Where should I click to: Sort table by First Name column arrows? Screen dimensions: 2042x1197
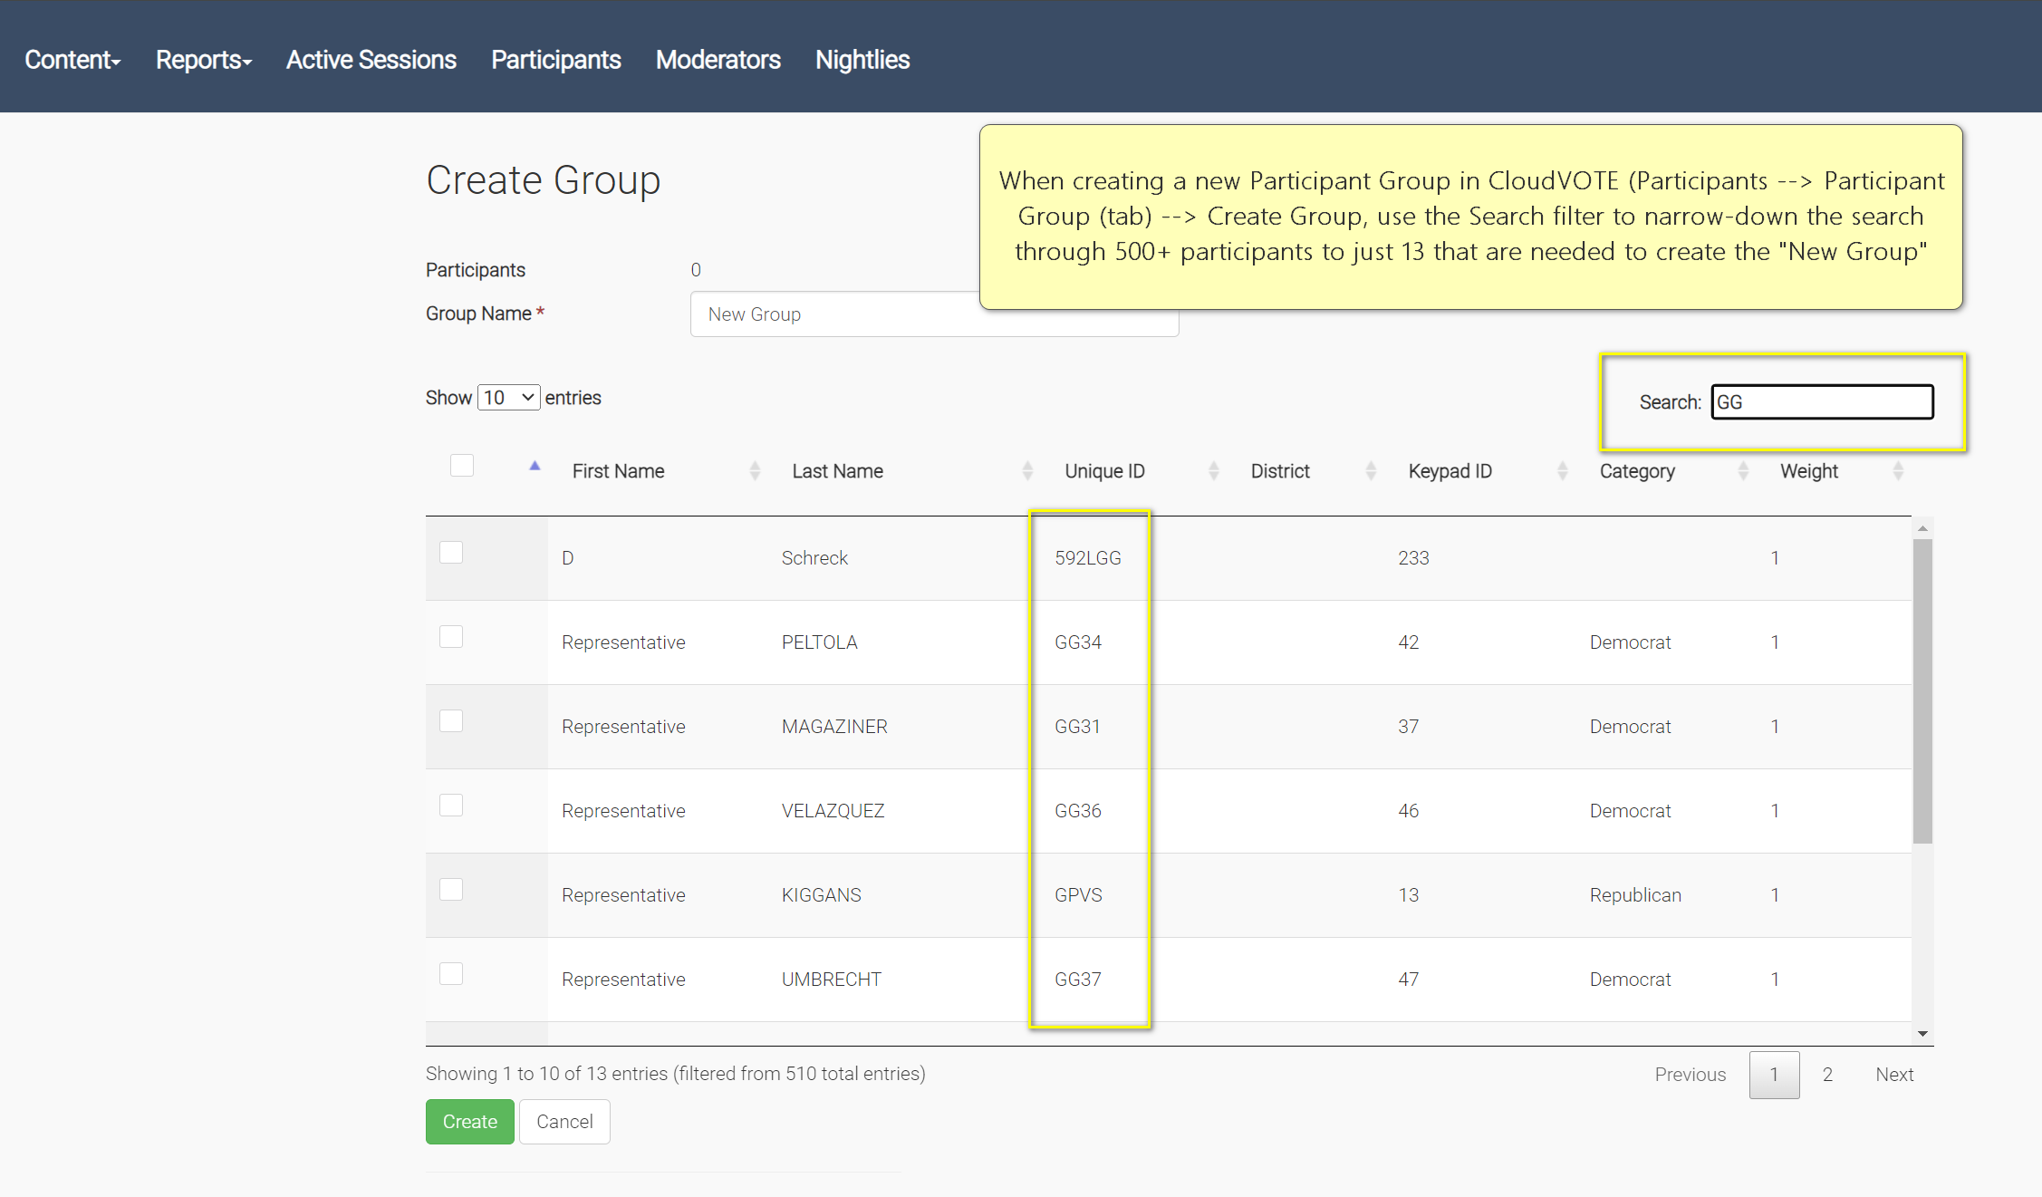coord(755,471)
